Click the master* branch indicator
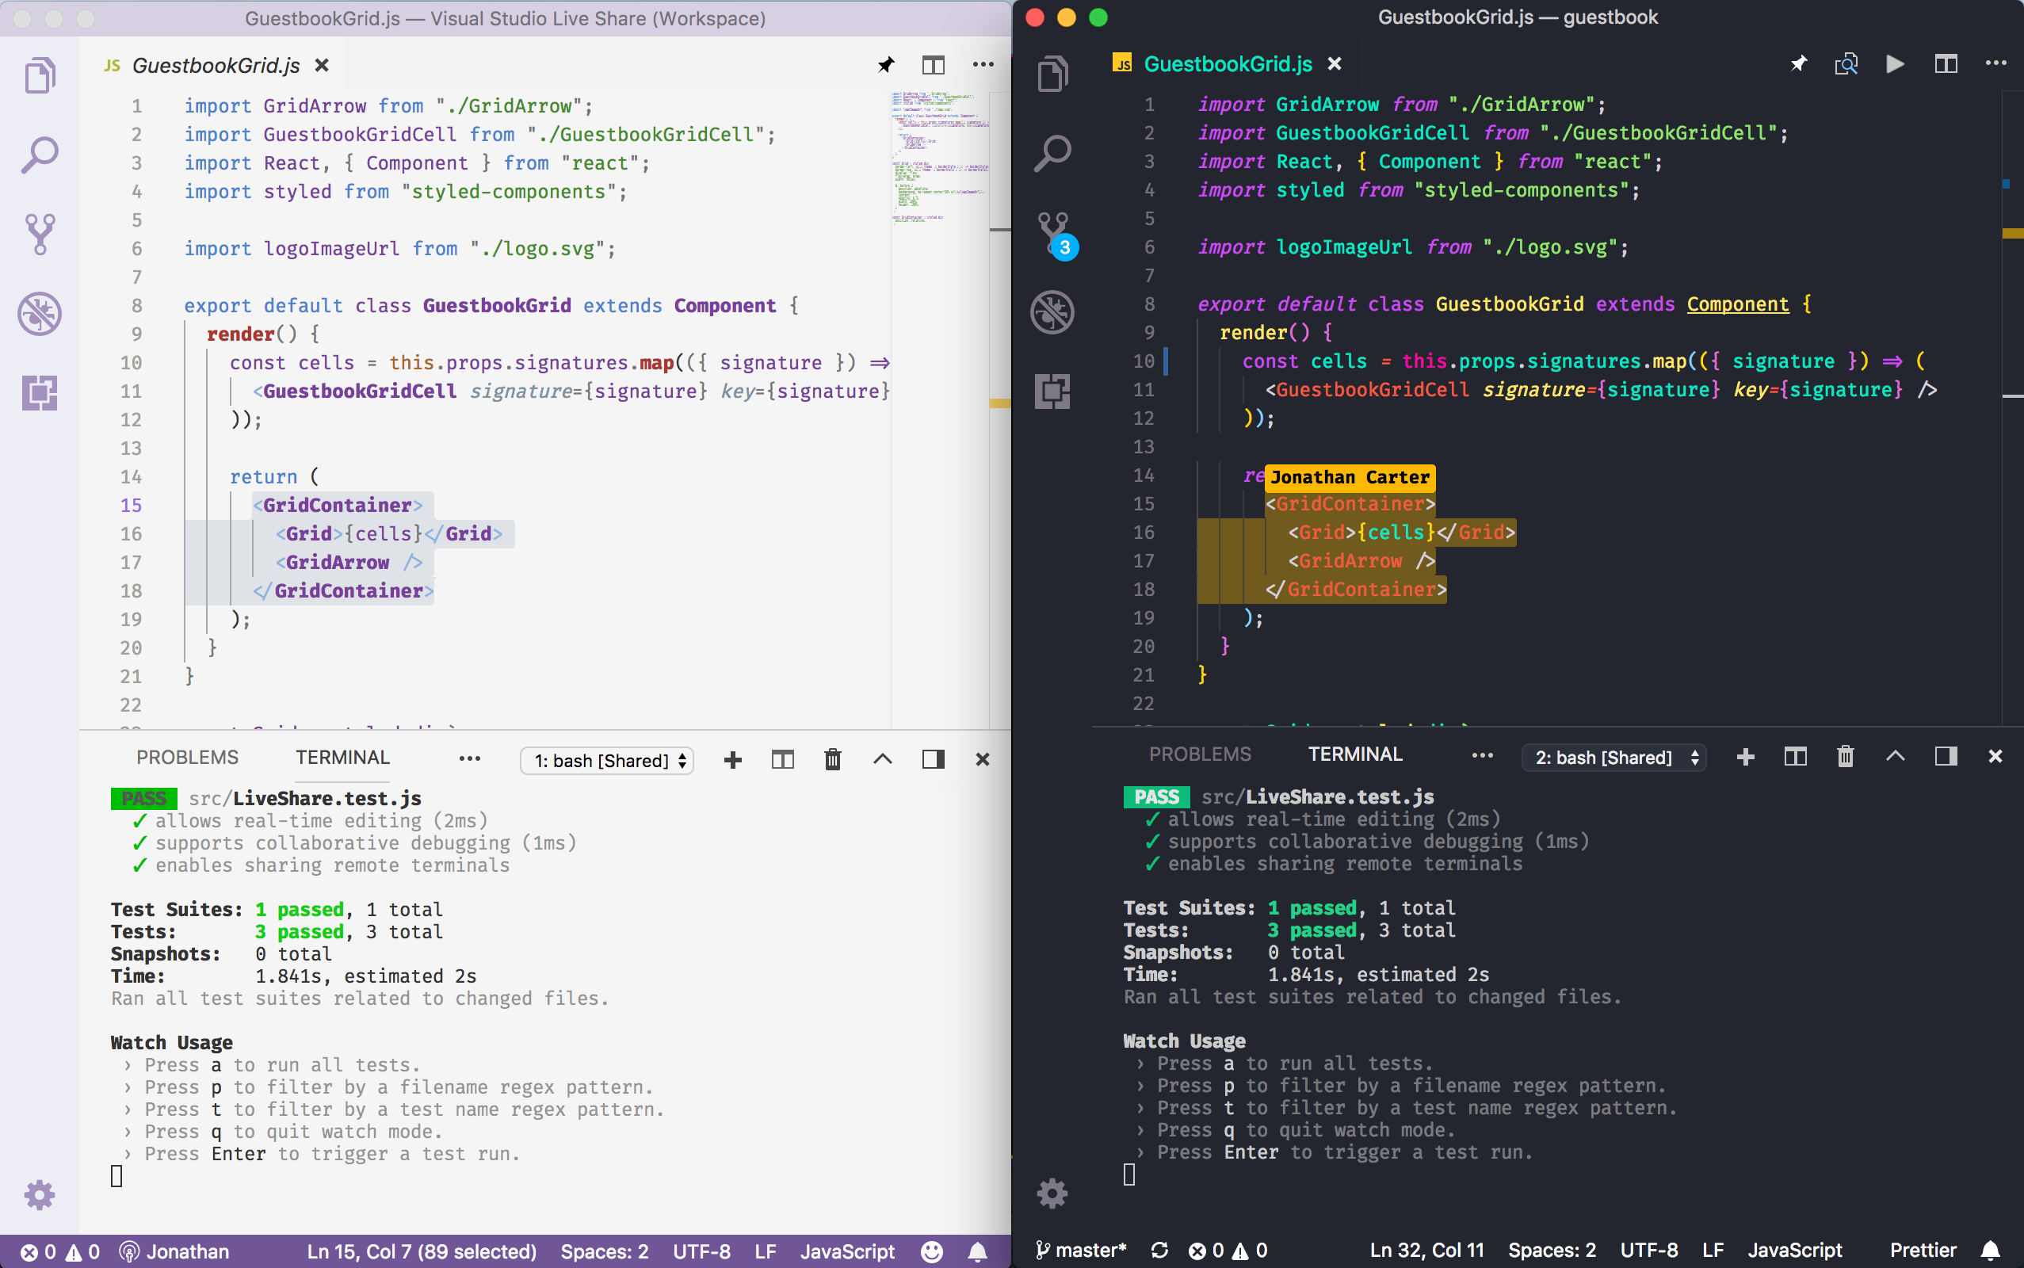This screenshot has width=2024, height=1268. coord(1080,1250)
